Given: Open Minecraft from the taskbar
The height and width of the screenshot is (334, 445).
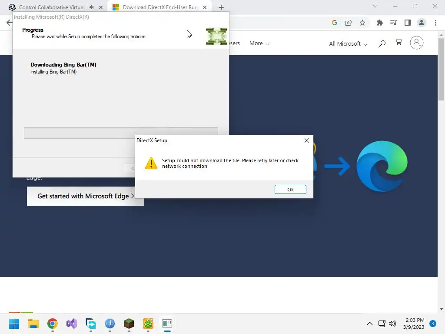Looking at the screenshot, I should 129,324.
